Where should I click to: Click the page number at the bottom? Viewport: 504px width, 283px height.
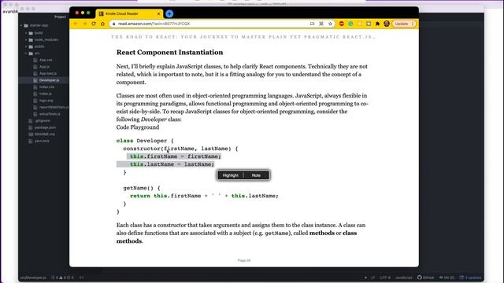[x=244, y=260]
